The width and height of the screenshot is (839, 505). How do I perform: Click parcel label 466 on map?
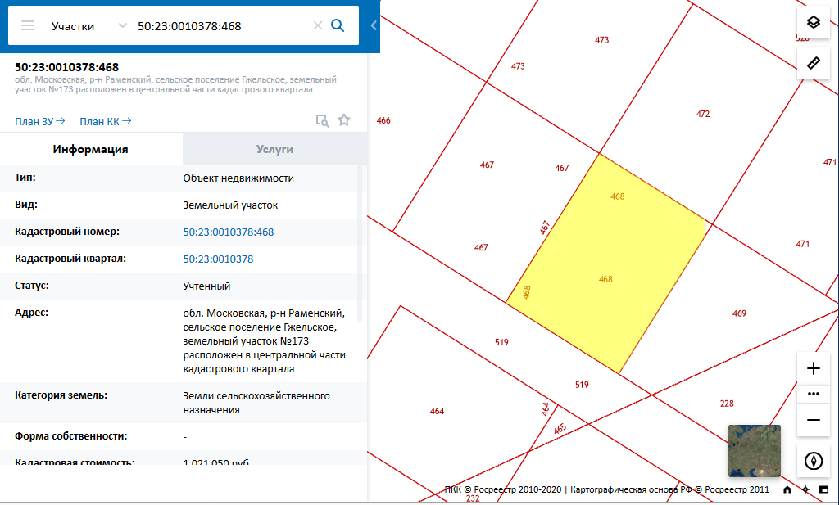click(x=383, y=120)
